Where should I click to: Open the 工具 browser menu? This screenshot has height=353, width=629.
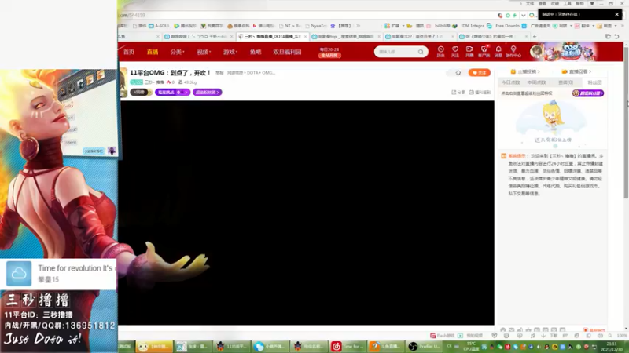(x=567, y=4)
